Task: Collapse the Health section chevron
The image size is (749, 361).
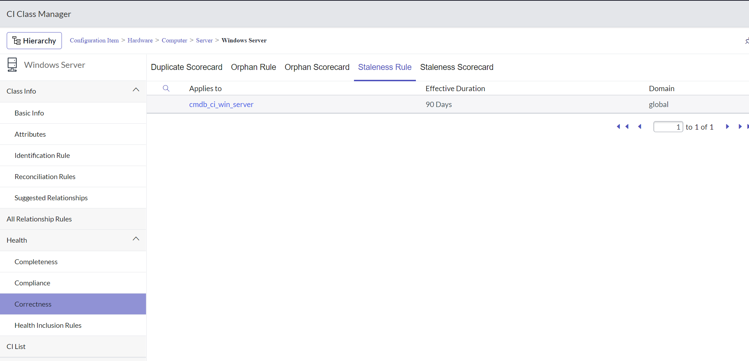Action: 136,239
